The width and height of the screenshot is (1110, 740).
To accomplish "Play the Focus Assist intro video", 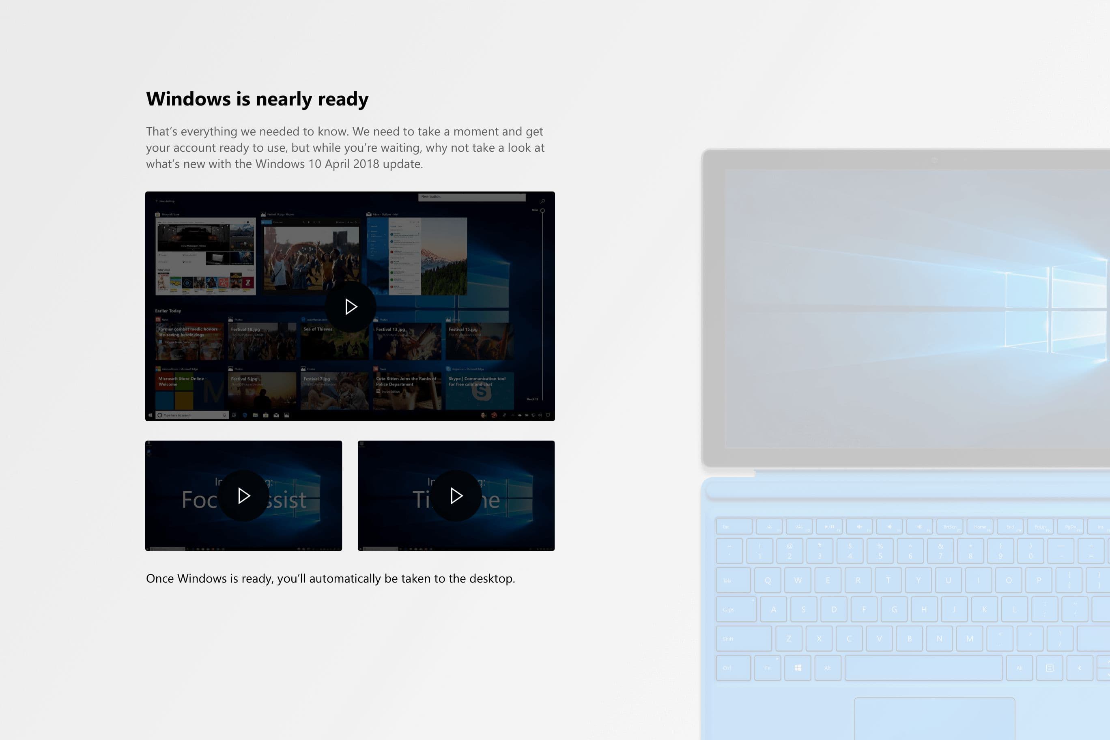I will point(243,495).
